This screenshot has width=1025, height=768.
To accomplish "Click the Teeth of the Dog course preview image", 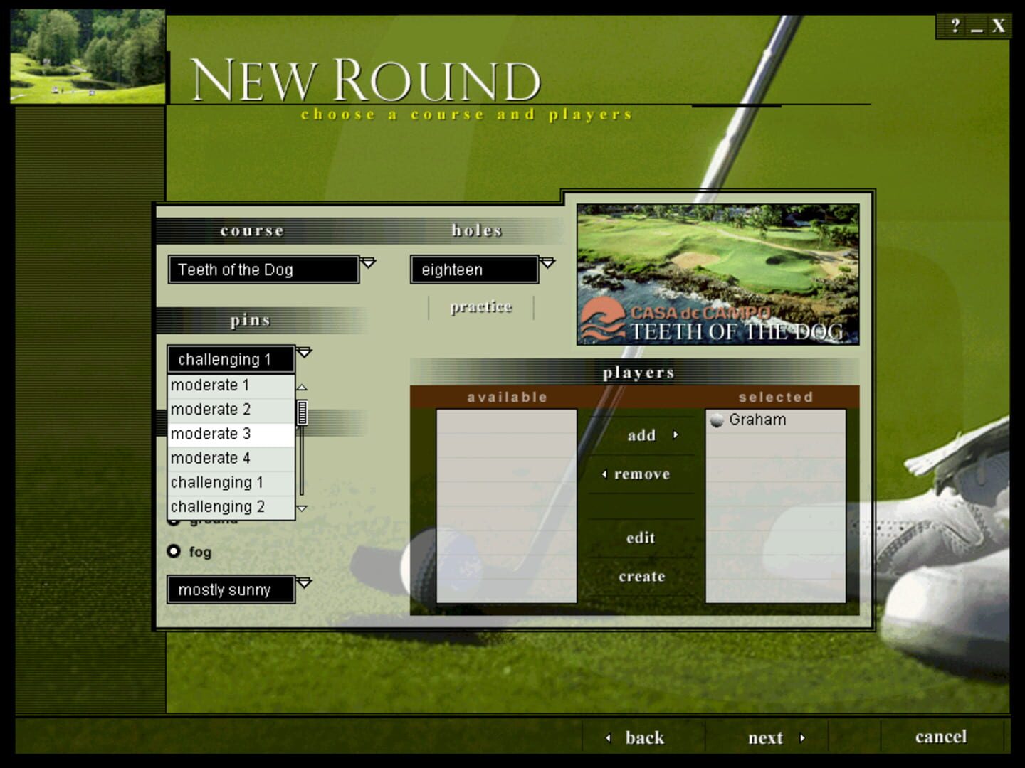I will pos(717,274).
